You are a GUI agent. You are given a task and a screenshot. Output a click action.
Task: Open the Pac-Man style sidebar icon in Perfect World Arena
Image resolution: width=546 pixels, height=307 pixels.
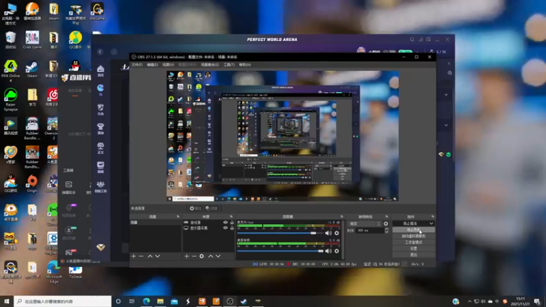click(100, 89)
